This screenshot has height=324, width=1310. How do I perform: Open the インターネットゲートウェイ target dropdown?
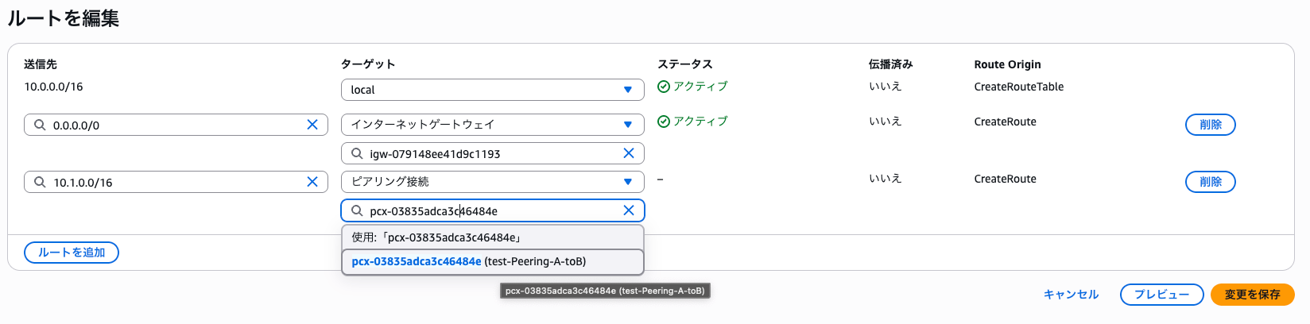492,125
